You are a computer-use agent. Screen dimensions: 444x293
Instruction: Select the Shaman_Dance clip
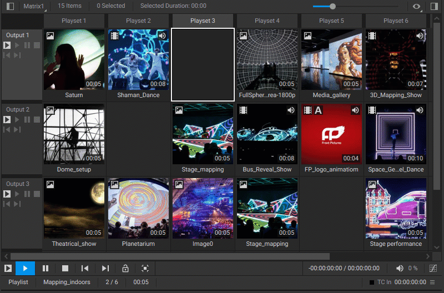click(138, 60)
